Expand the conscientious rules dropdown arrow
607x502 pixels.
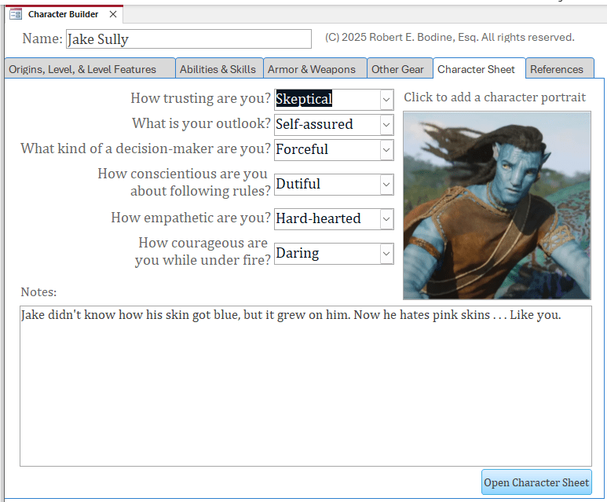pos(386,185)
